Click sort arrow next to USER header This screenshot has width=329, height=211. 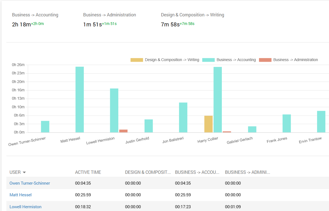[x=24, y=172]
